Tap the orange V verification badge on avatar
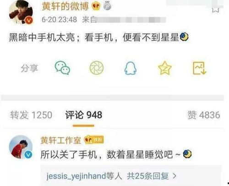This screenshot has height=186, width=229. click(x=29, y=20)
